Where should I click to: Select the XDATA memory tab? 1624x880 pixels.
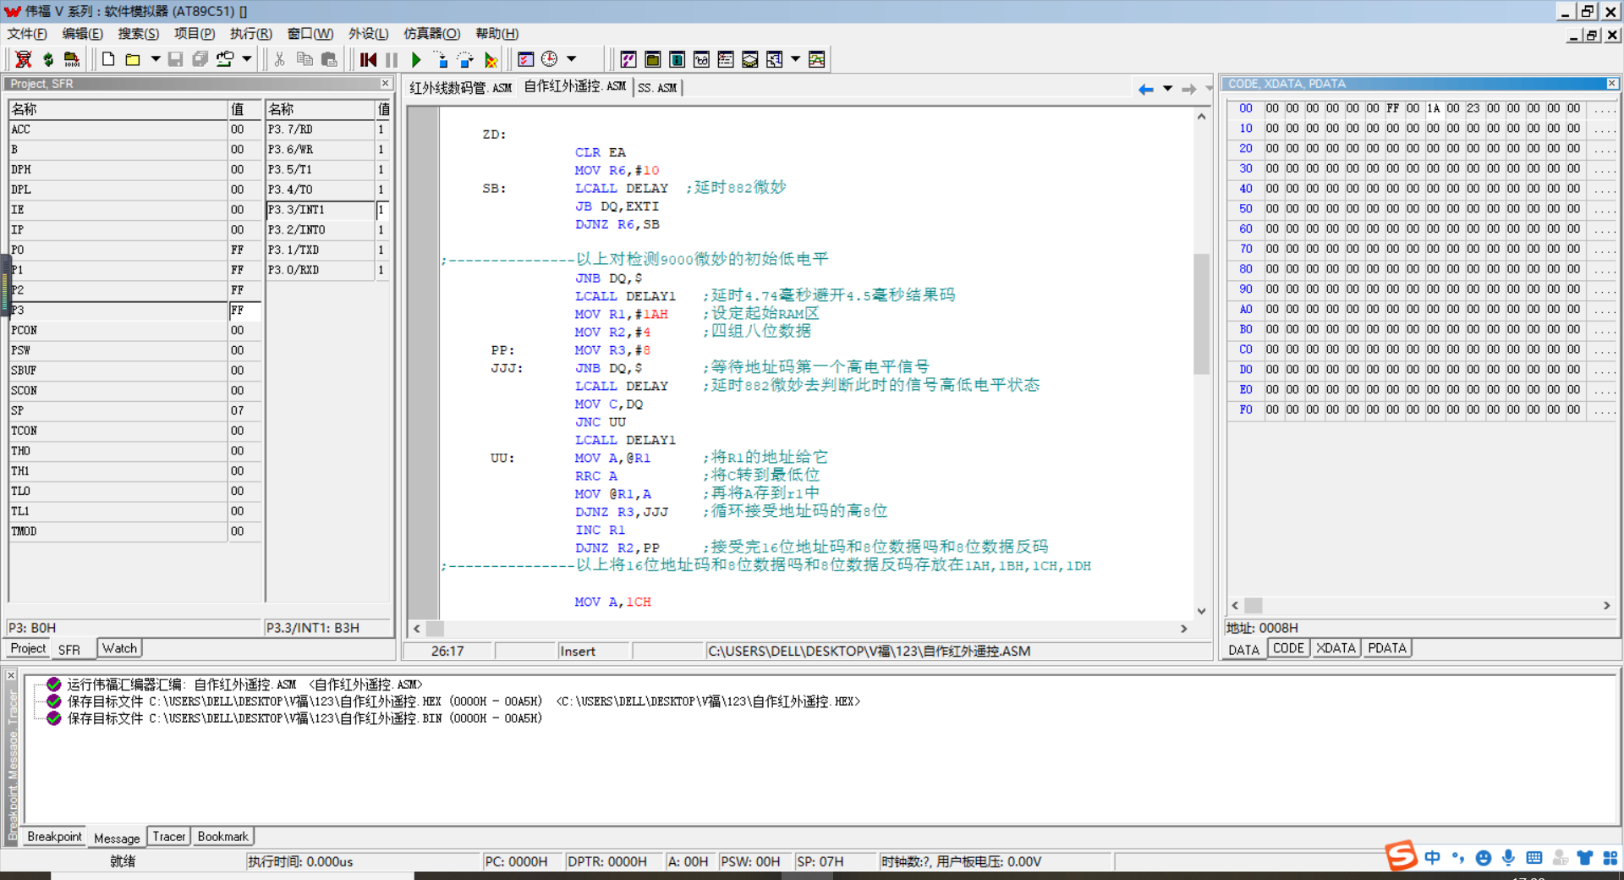click(1336, 648)
